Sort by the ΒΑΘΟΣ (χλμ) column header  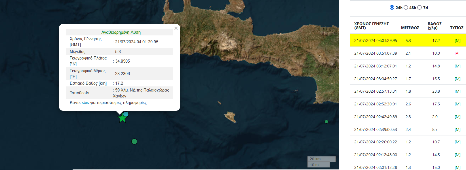435,26
